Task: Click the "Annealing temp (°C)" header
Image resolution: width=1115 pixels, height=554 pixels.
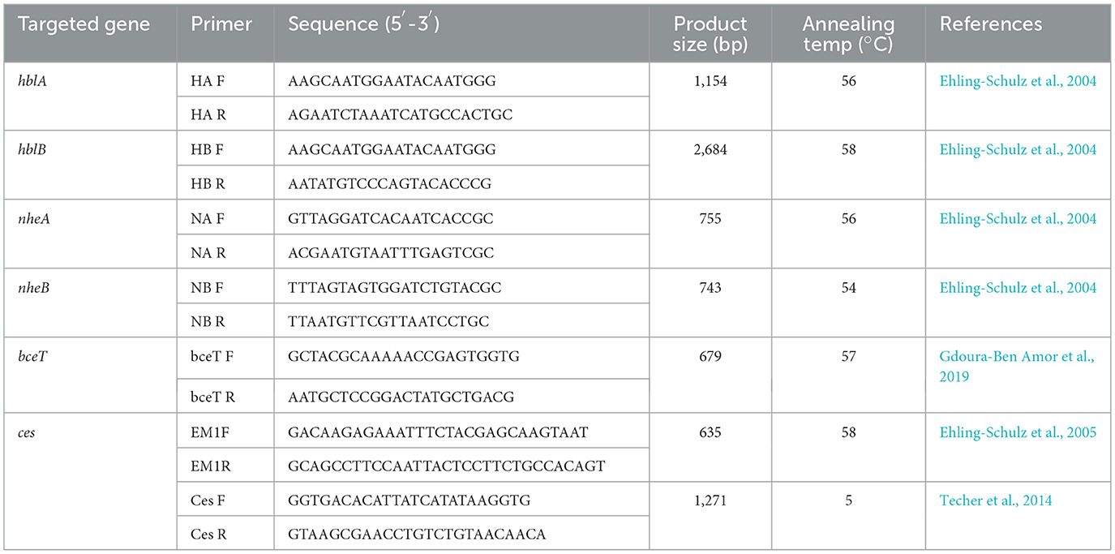Action: 848,34
